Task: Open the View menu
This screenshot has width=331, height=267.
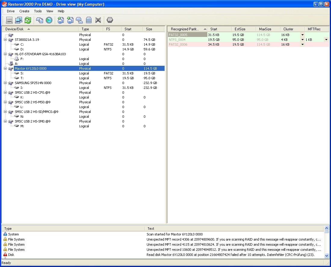Action: tap(50, 11)
